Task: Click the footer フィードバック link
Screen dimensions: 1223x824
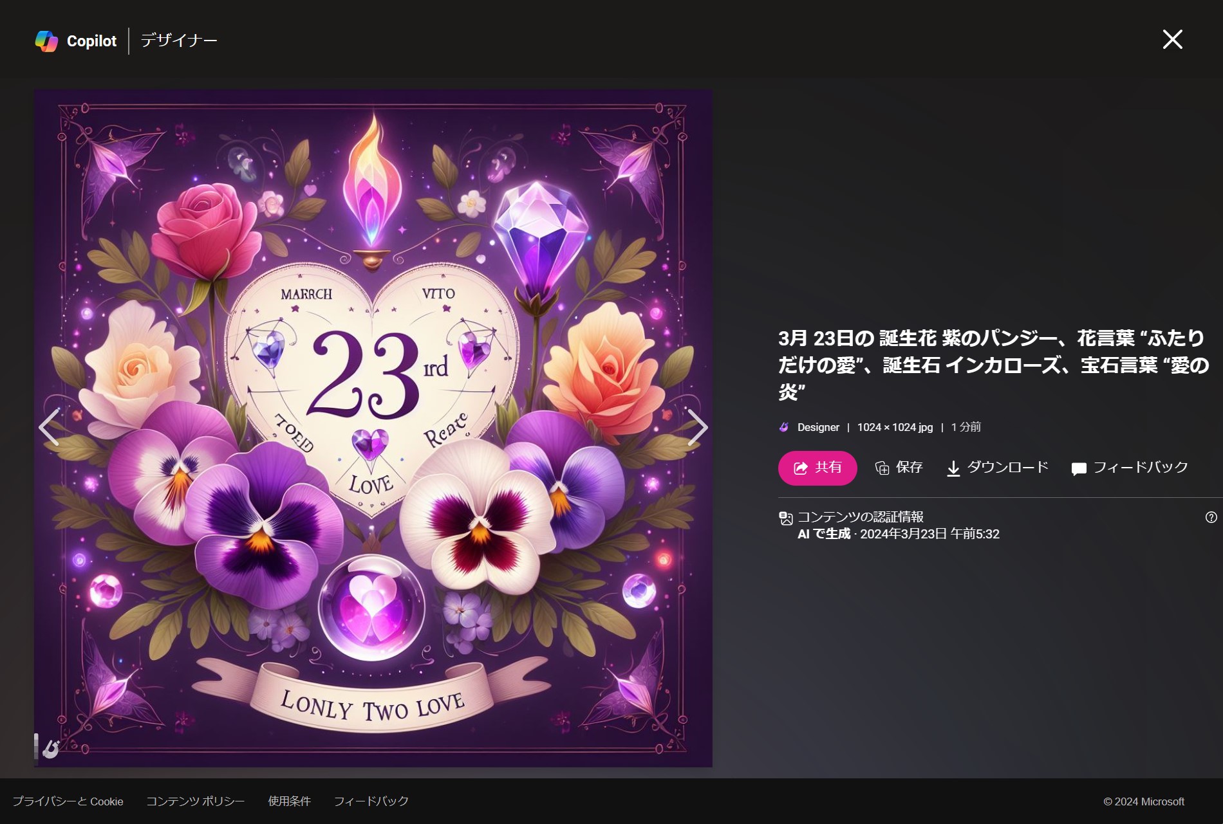Action: click(x=371, y=801)
